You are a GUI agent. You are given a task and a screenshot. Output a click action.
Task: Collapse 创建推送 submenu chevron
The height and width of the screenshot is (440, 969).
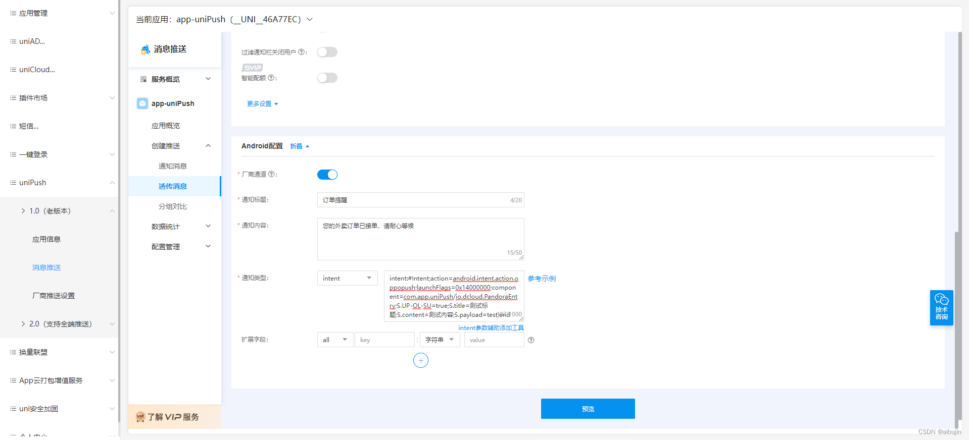coord(208,146)
